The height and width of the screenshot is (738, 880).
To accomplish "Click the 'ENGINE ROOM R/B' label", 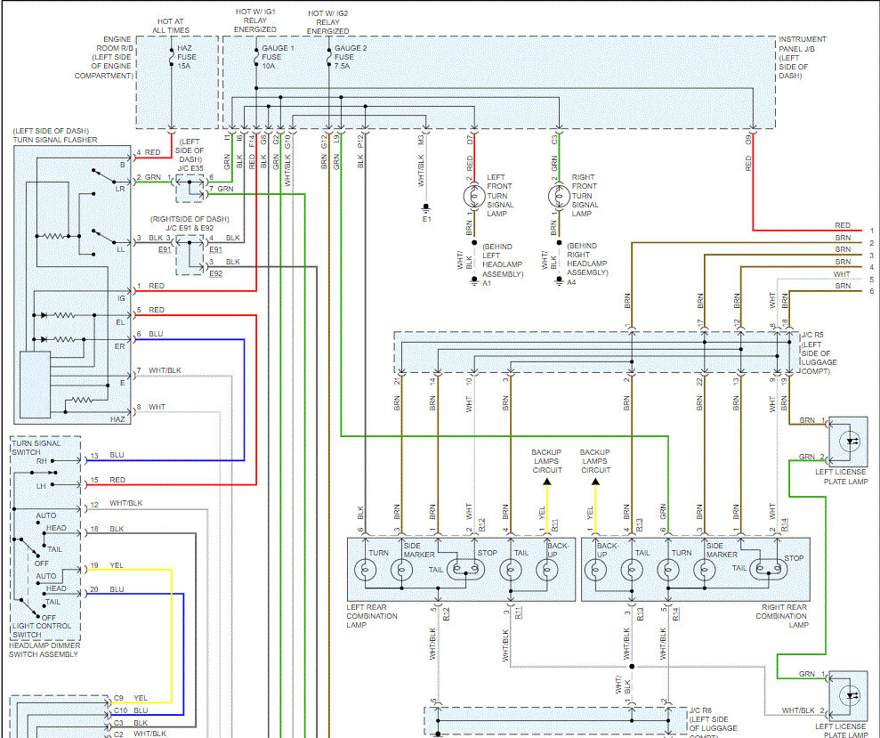I will pyautogui.click(x=117, y=44).
